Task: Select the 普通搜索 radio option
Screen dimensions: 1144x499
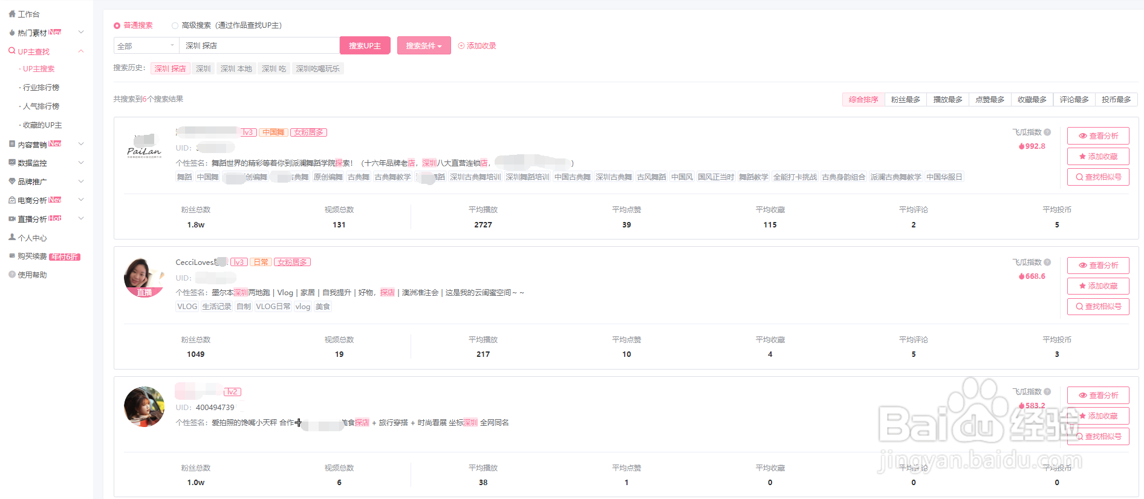Action: coord(117,25)
